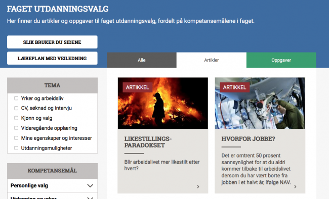The width and height of the screenshot is (329, 199).
Task: Expand the Personlige valg chevron
Action: 90,186
